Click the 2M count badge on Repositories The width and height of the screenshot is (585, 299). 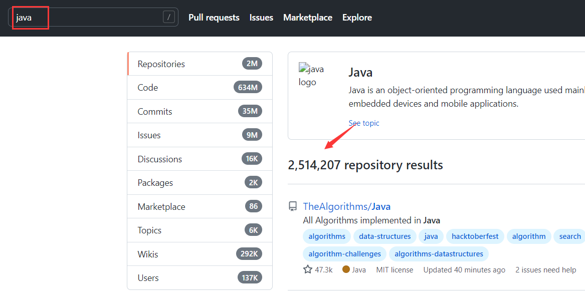point(252,64)
